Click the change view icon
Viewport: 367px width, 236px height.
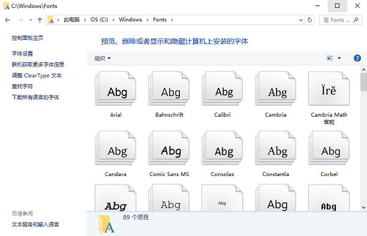pyautogui.click(x=330, y=58)
